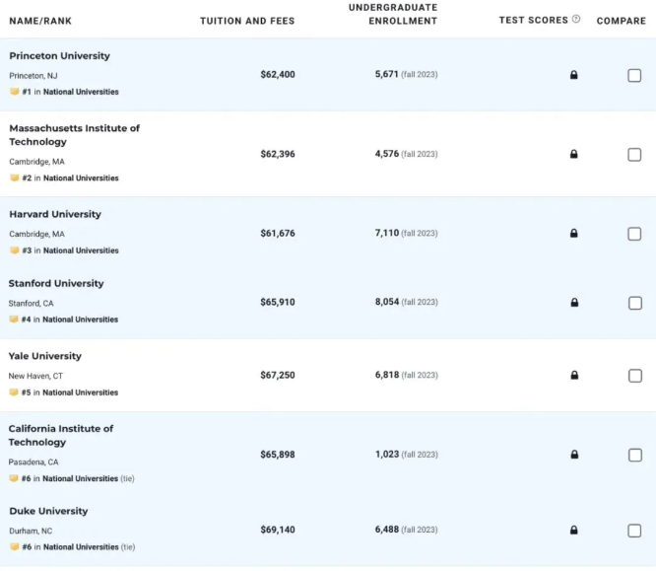
Task: Click the help icon beside Test Scores header
Action: (x=576, y=19)
